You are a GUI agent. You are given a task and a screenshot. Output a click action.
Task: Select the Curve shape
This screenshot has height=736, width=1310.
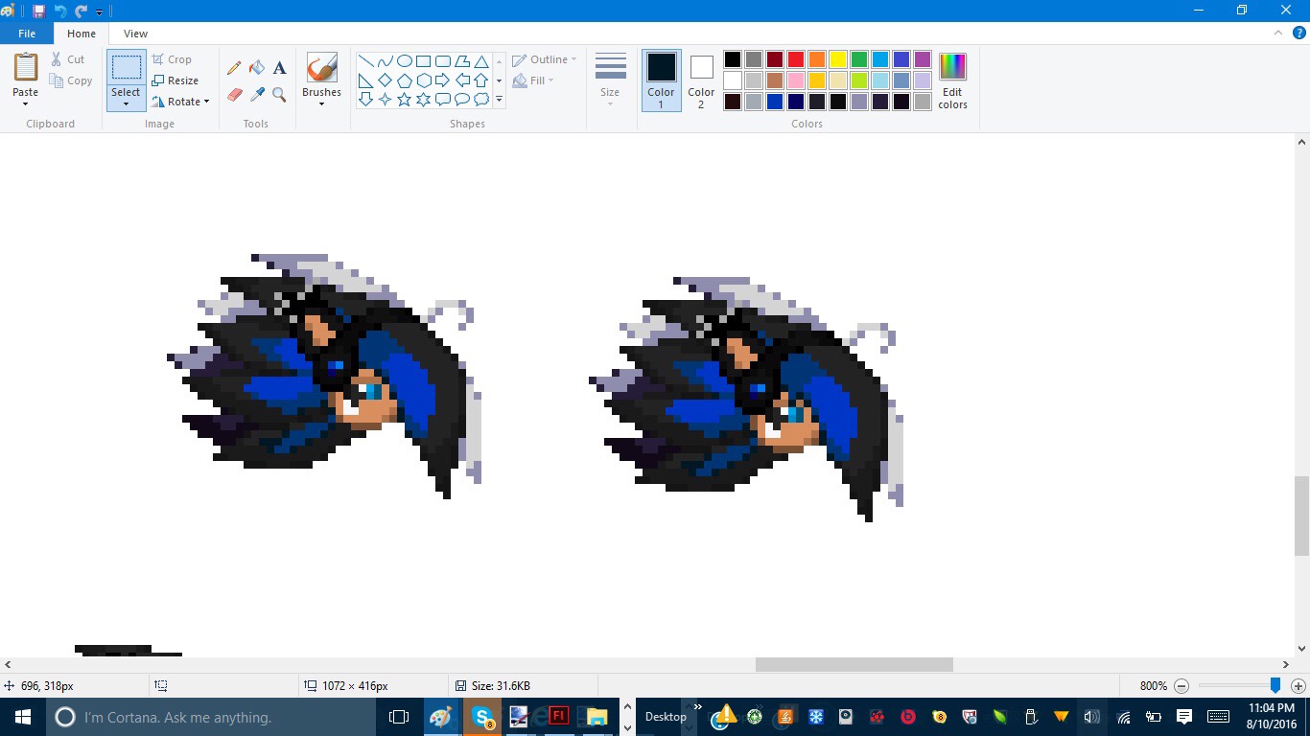(385, 61)
